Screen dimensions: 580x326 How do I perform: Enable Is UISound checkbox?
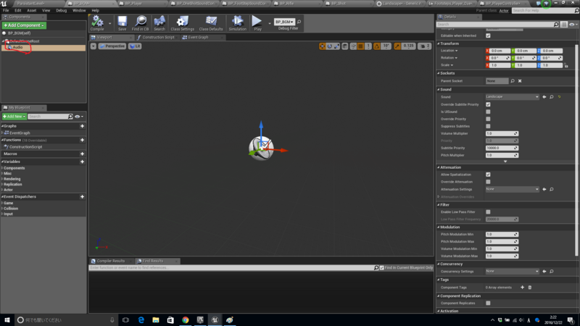click(488, 112)
